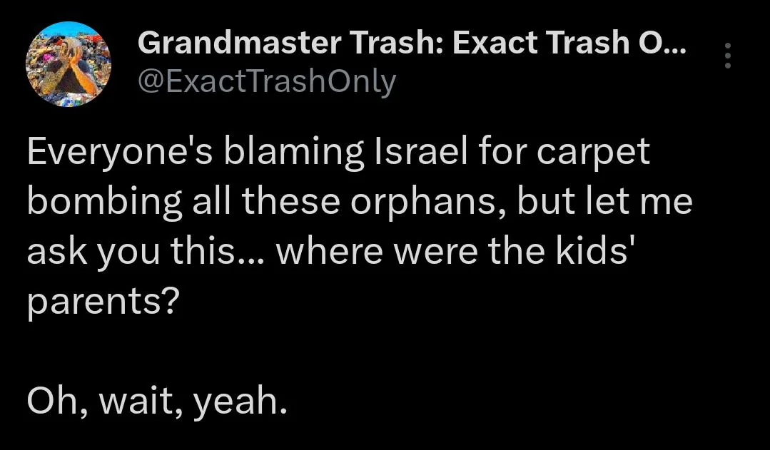Click the @ExactTrashOnly handle
770x450 pixels.
[267, 81]
